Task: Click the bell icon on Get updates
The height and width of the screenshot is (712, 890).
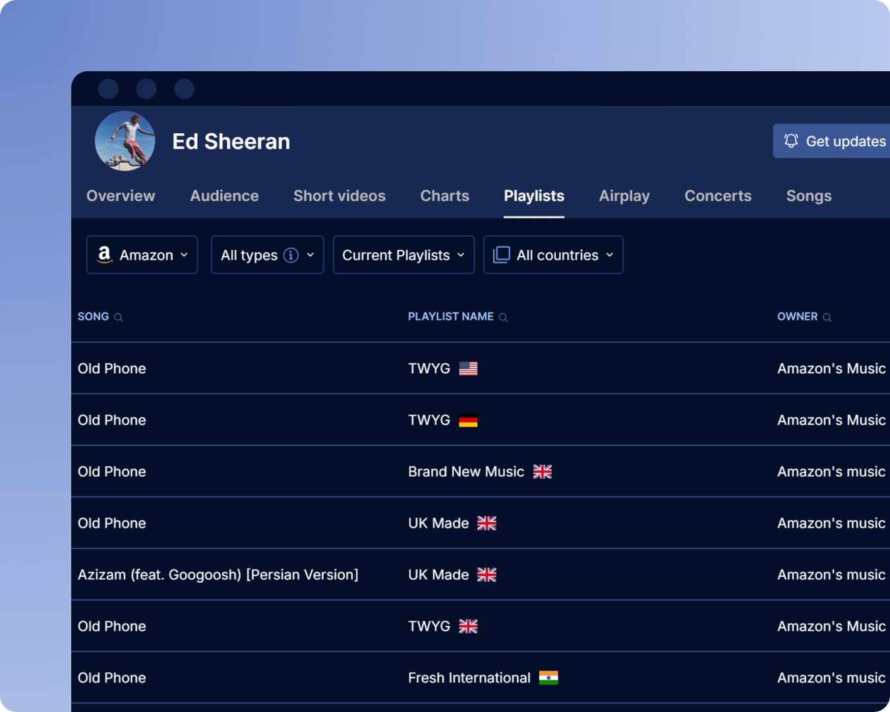Action: point(792,140)
